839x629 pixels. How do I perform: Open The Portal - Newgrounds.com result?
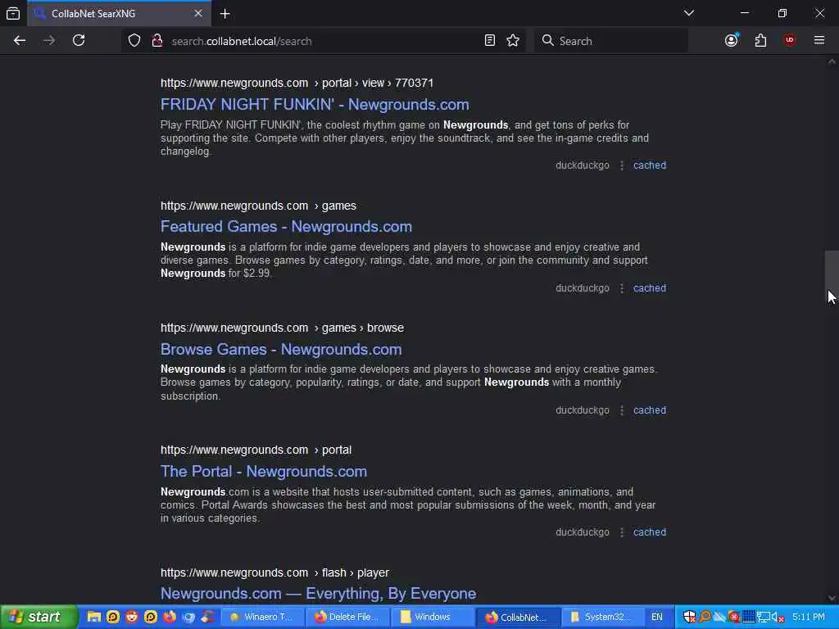[264, 471]
